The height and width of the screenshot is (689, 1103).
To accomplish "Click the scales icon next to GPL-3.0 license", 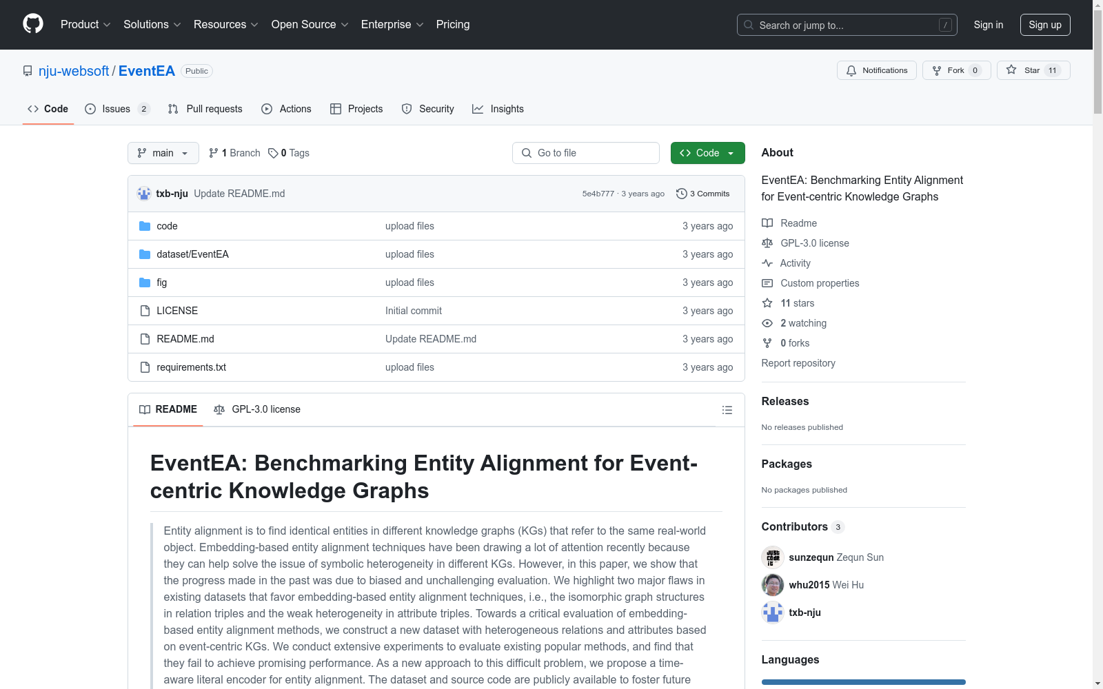I will (x=767, y=243).
